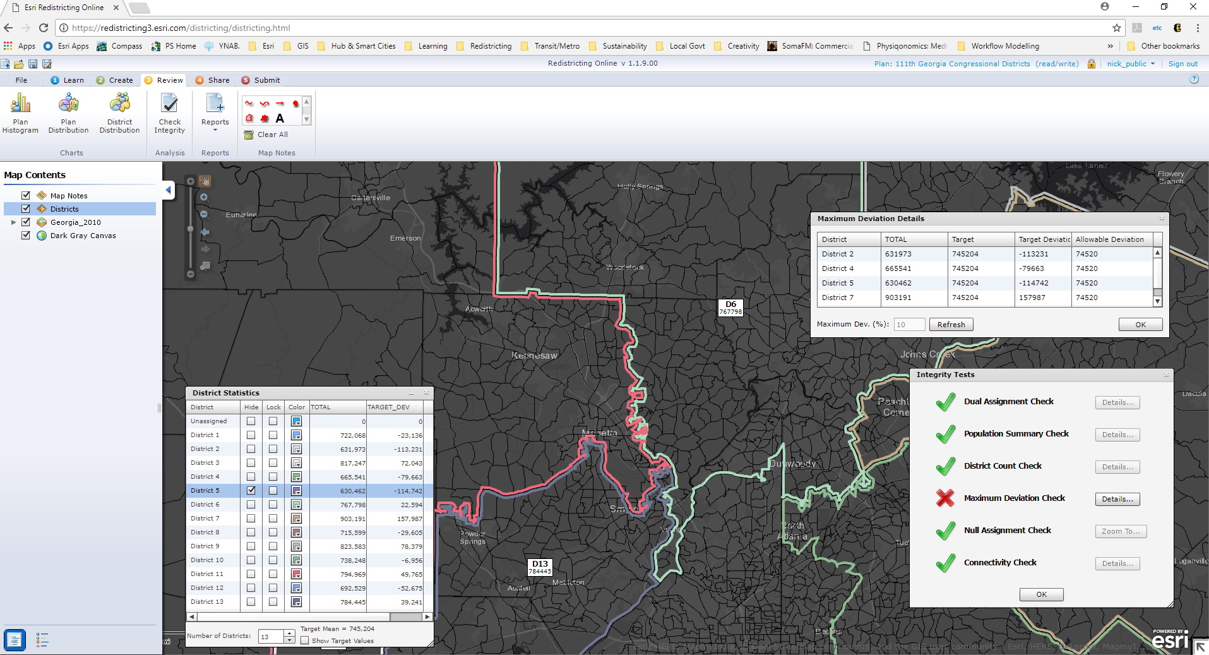Select the text map note tool
This screenshot has width=1209, height=655.
point(280,118)
